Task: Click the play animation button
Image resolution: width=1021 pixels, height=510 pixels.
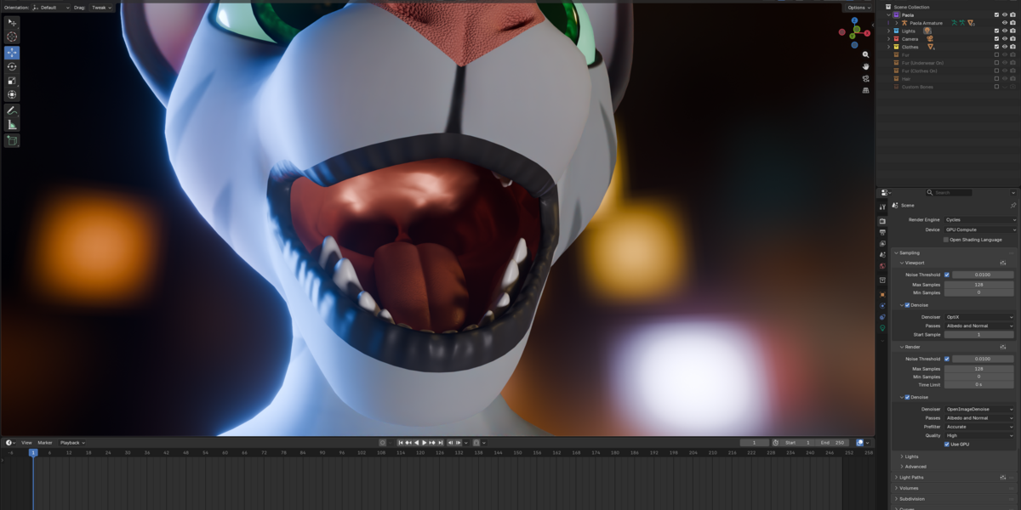Action: click(424, 443)
